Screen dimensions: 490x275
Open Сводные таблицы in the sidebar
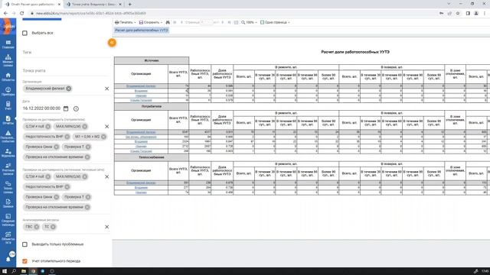tap(8, 220)
